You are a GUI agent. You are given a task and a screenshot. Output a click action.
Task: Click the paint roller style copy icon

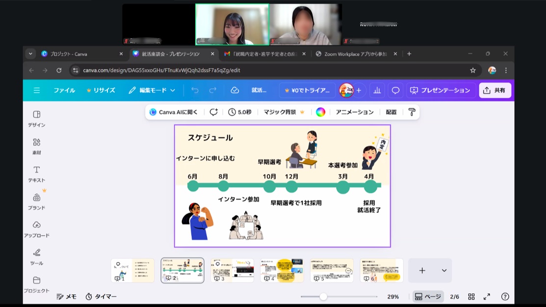coord(412,112)
